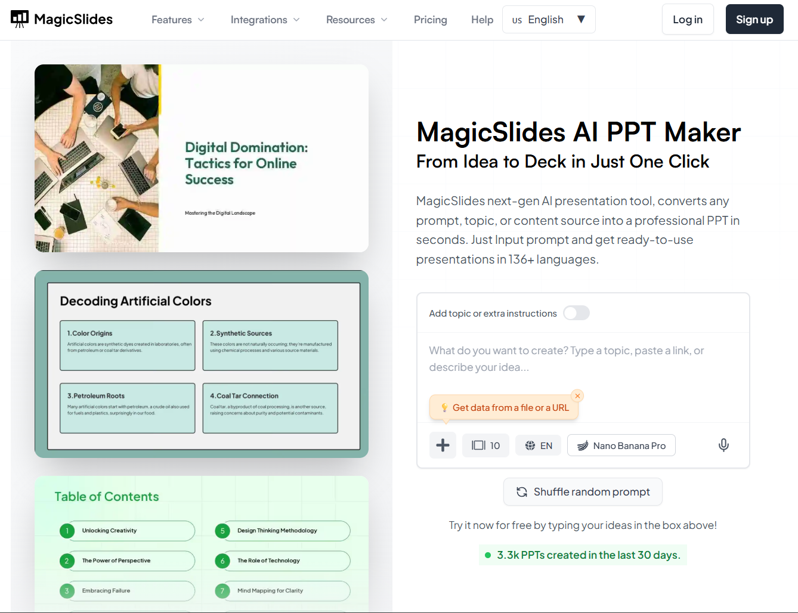
Task: Toggle Add topic or extra instructions switch
Action: [576, 313]
